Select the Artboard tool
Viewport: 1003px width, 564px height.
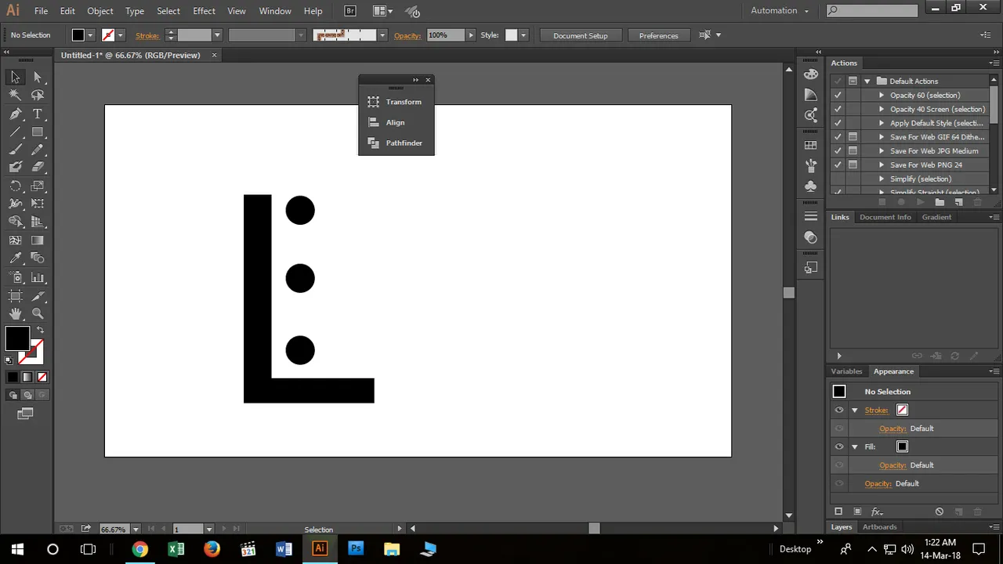pyautogui.click(x=15, y=296)
